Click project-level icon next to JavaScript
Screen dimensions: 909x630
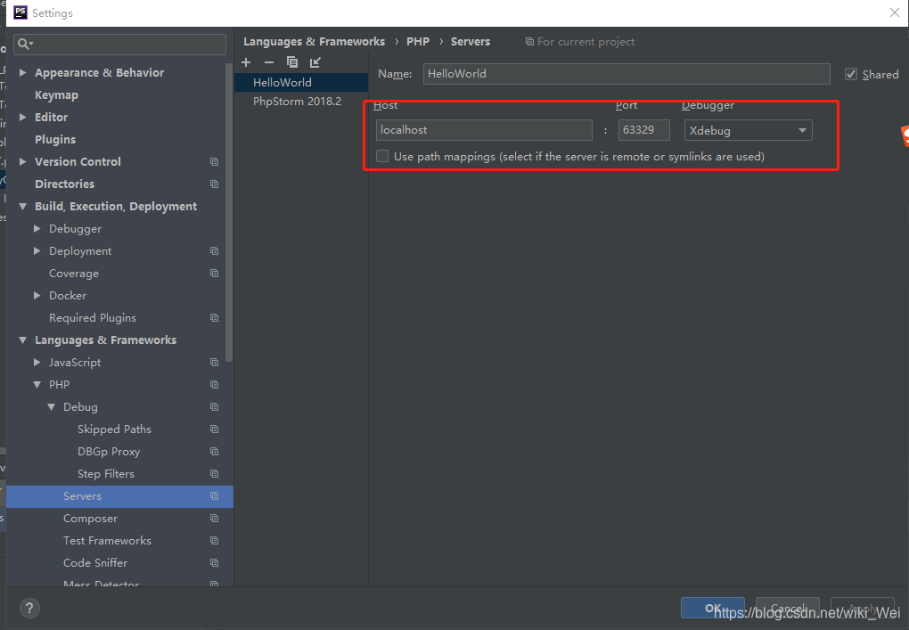215,363
